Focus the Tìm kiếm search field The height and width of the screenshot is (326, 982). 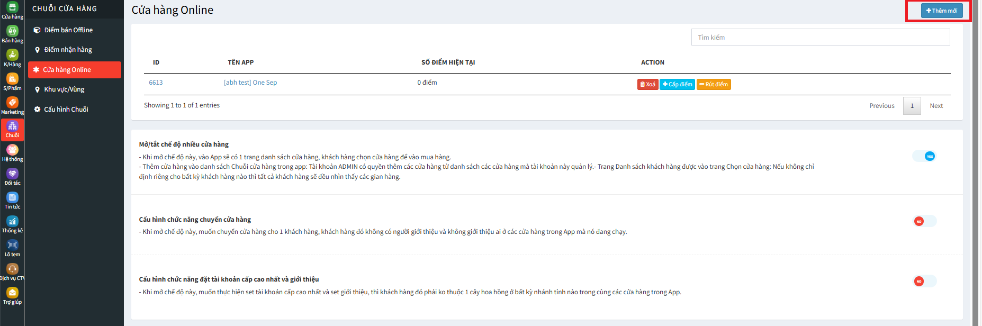(x=820, y=37)
